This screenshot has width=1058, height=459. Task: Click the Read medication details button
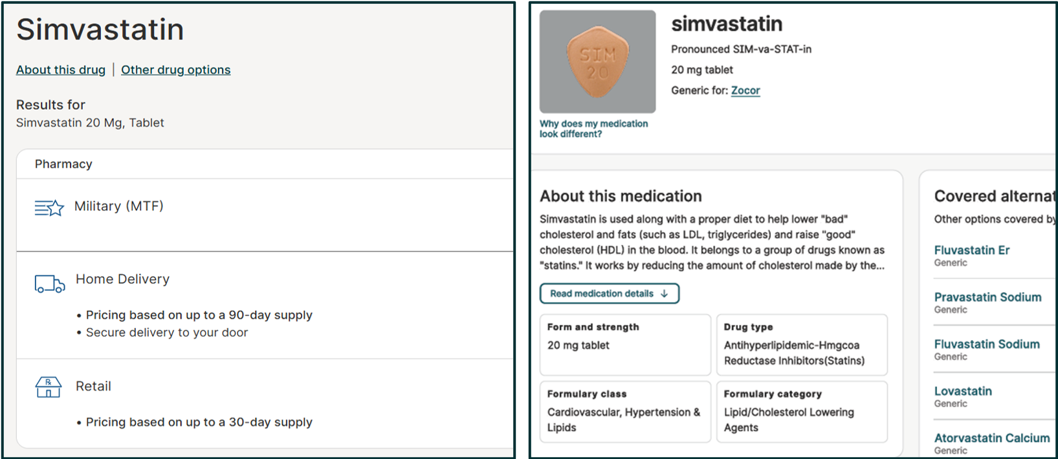[610, 294]
